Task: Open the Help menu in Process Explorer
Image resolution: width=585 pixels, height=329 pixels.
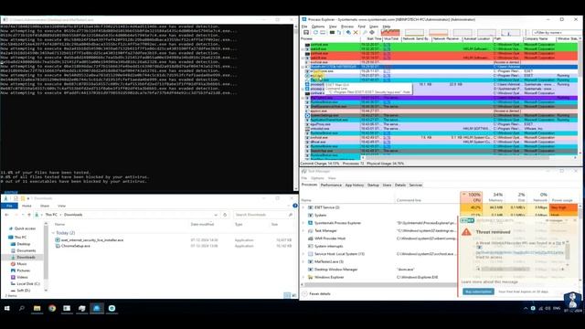Action: point(386,27)
